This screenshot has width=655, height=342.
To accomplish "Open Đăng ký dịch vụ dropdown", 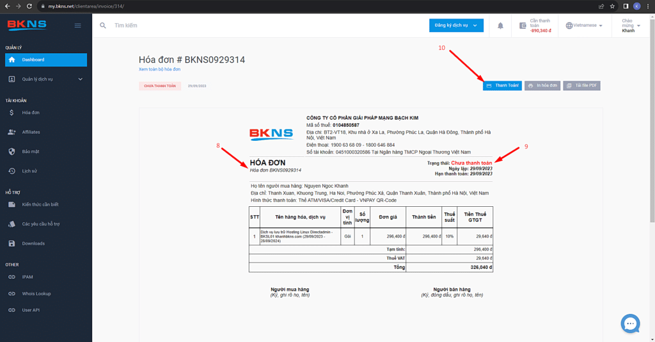I will click(456, 26).
